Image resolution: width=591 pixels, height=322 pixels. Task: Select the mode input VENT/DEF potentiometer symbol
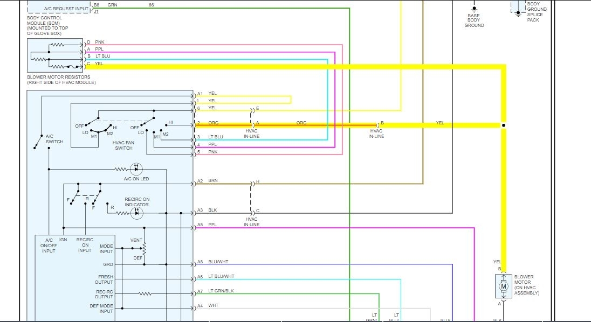point(143,248)
